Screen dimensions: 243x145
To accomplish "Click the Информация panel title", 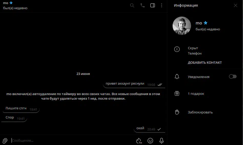I will [x=186, y=5].
